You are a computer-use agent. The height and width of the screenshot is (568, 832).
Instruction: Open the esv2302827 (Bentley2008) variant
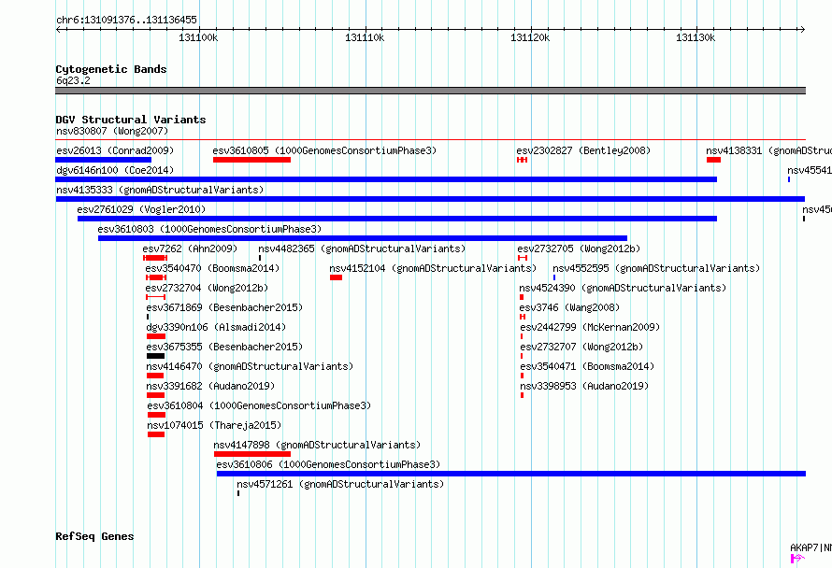coord(583,150)
